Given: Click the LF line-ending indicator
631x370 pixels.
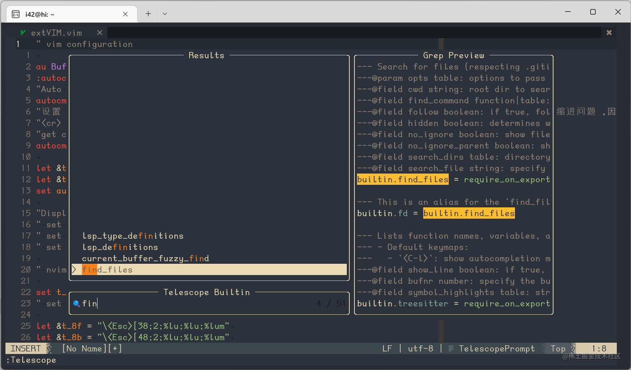Looking at the screenshot, I should tap(387, 349).
